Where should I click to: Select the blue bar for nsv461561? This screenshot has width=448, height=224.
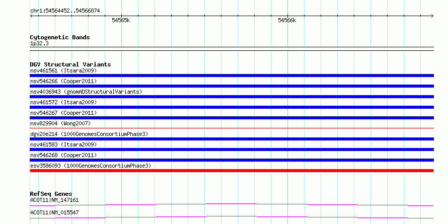(x=232, y=76)
